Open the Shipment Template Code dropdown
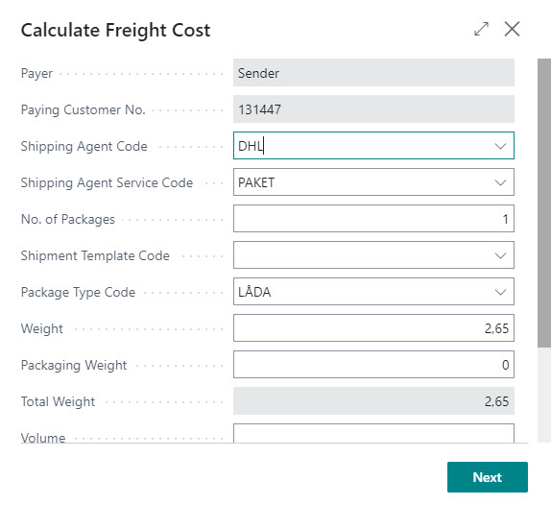The image size is (551, 505). pyautogui.click(x=500, y=255)
